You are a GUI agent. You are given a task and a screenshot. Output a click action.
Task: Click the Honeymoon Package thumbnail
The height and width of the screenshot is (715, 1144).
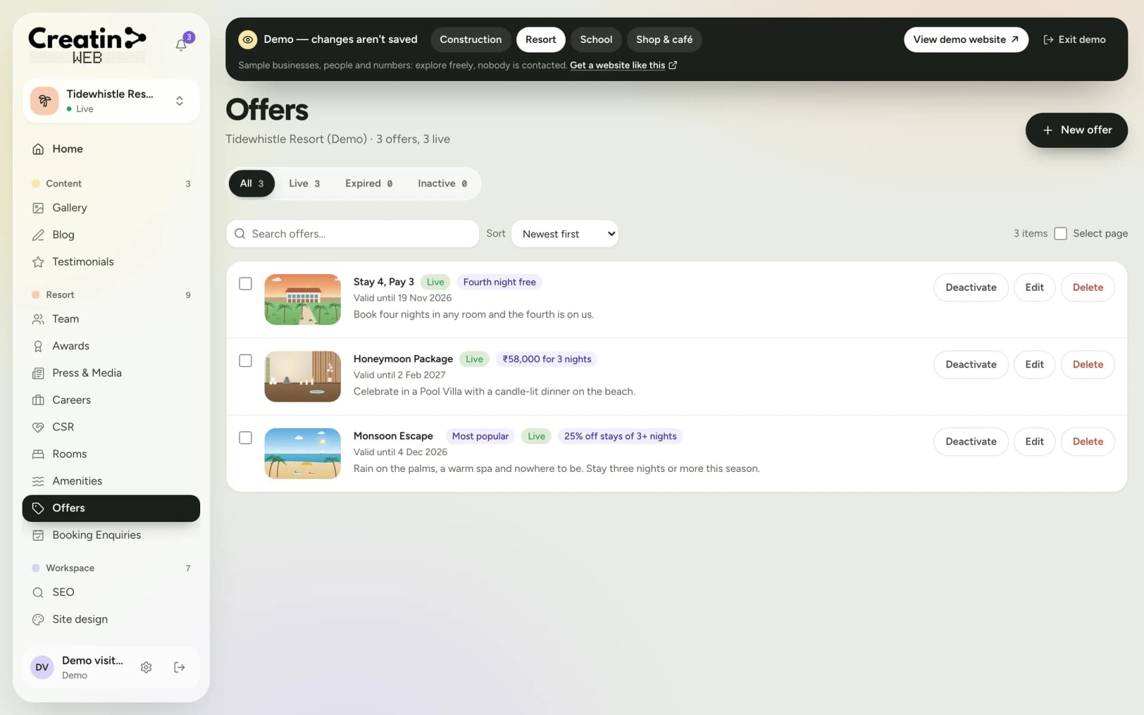(x=303, y=377)
